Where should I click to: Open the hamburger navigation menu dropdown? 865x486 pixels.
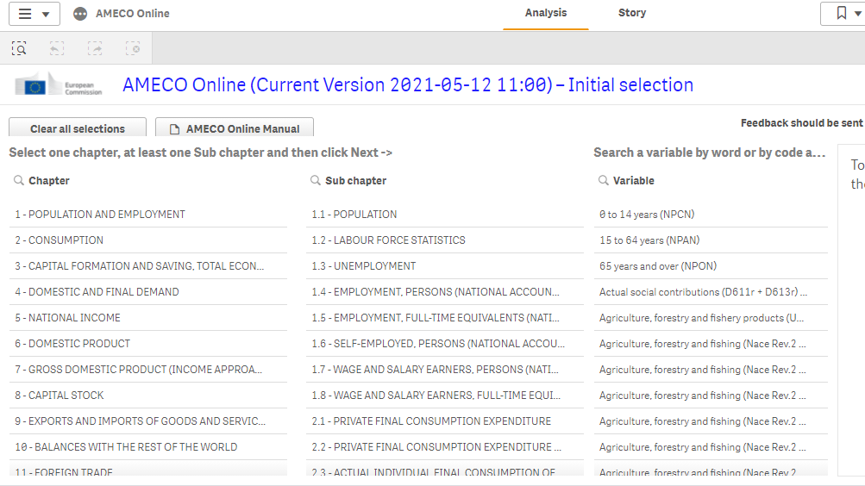pos(34,14)
